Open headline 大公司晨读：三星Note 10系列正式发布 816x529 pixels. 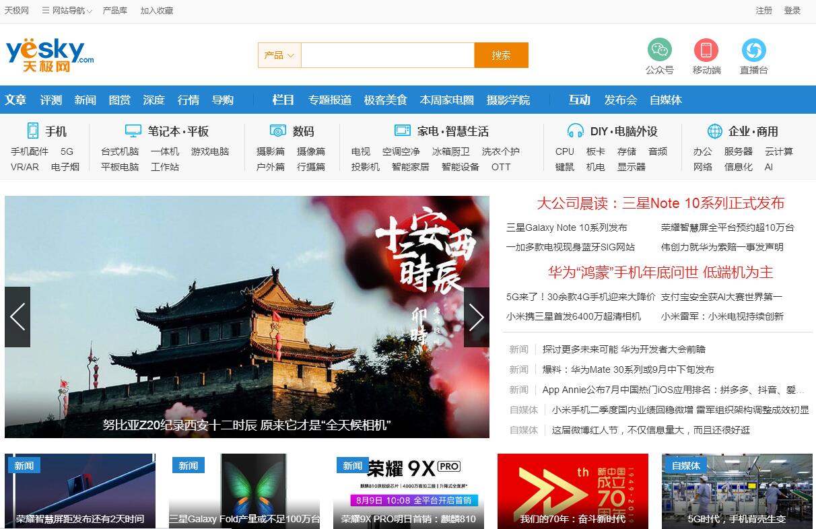click(660, 203)
